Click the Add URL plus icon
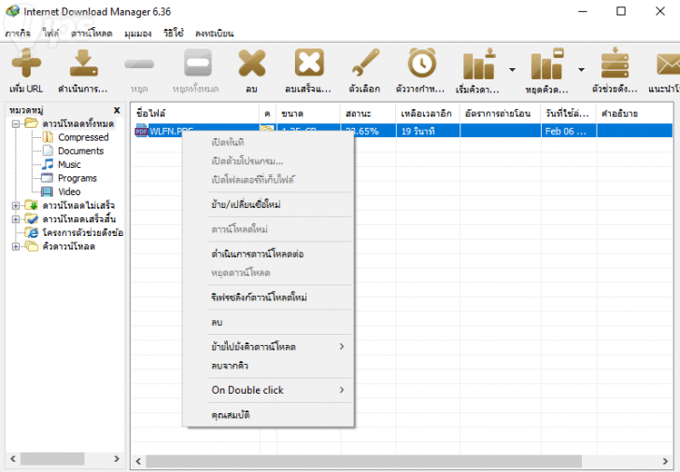 26,64
